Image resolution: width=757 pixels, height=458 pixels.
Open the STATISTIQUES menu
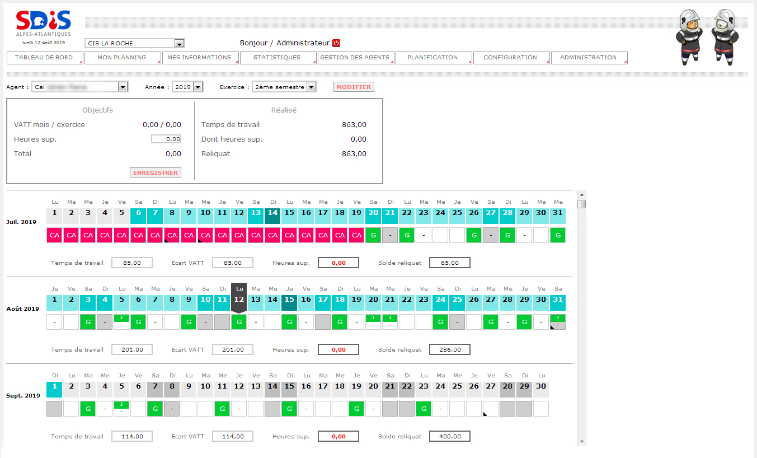point(278,58)
